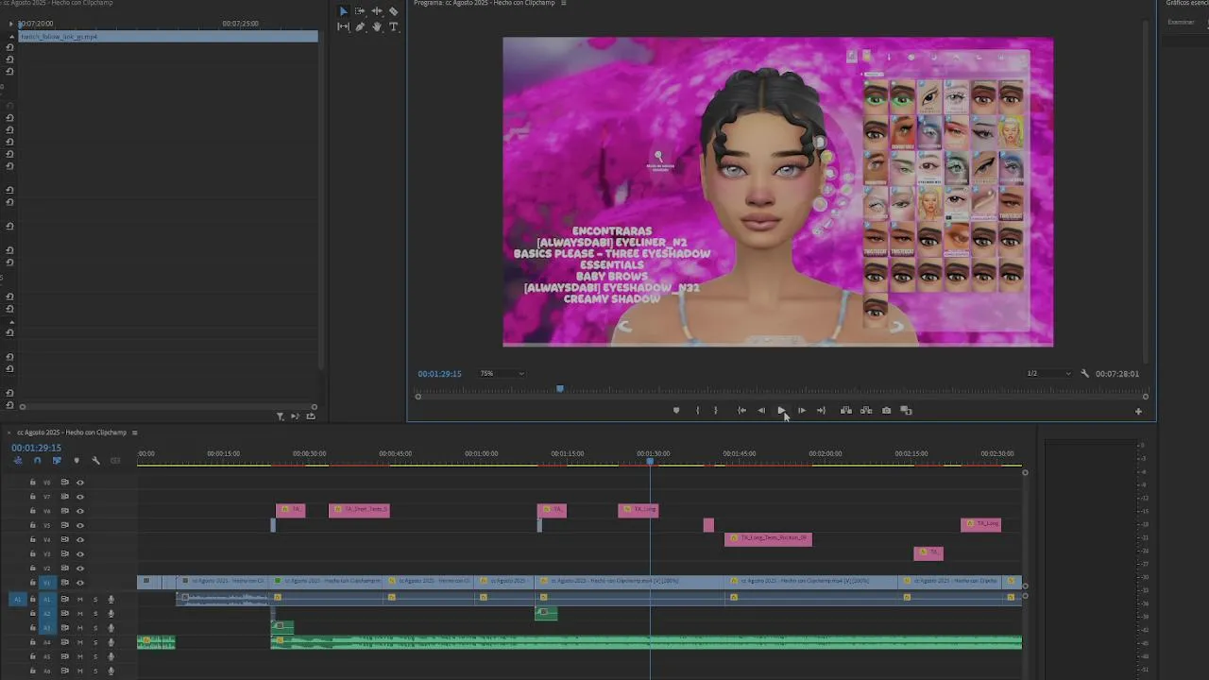Hide track V6 output eye
The height and width of the screenshot is (680, 1209).
point(79,511)
